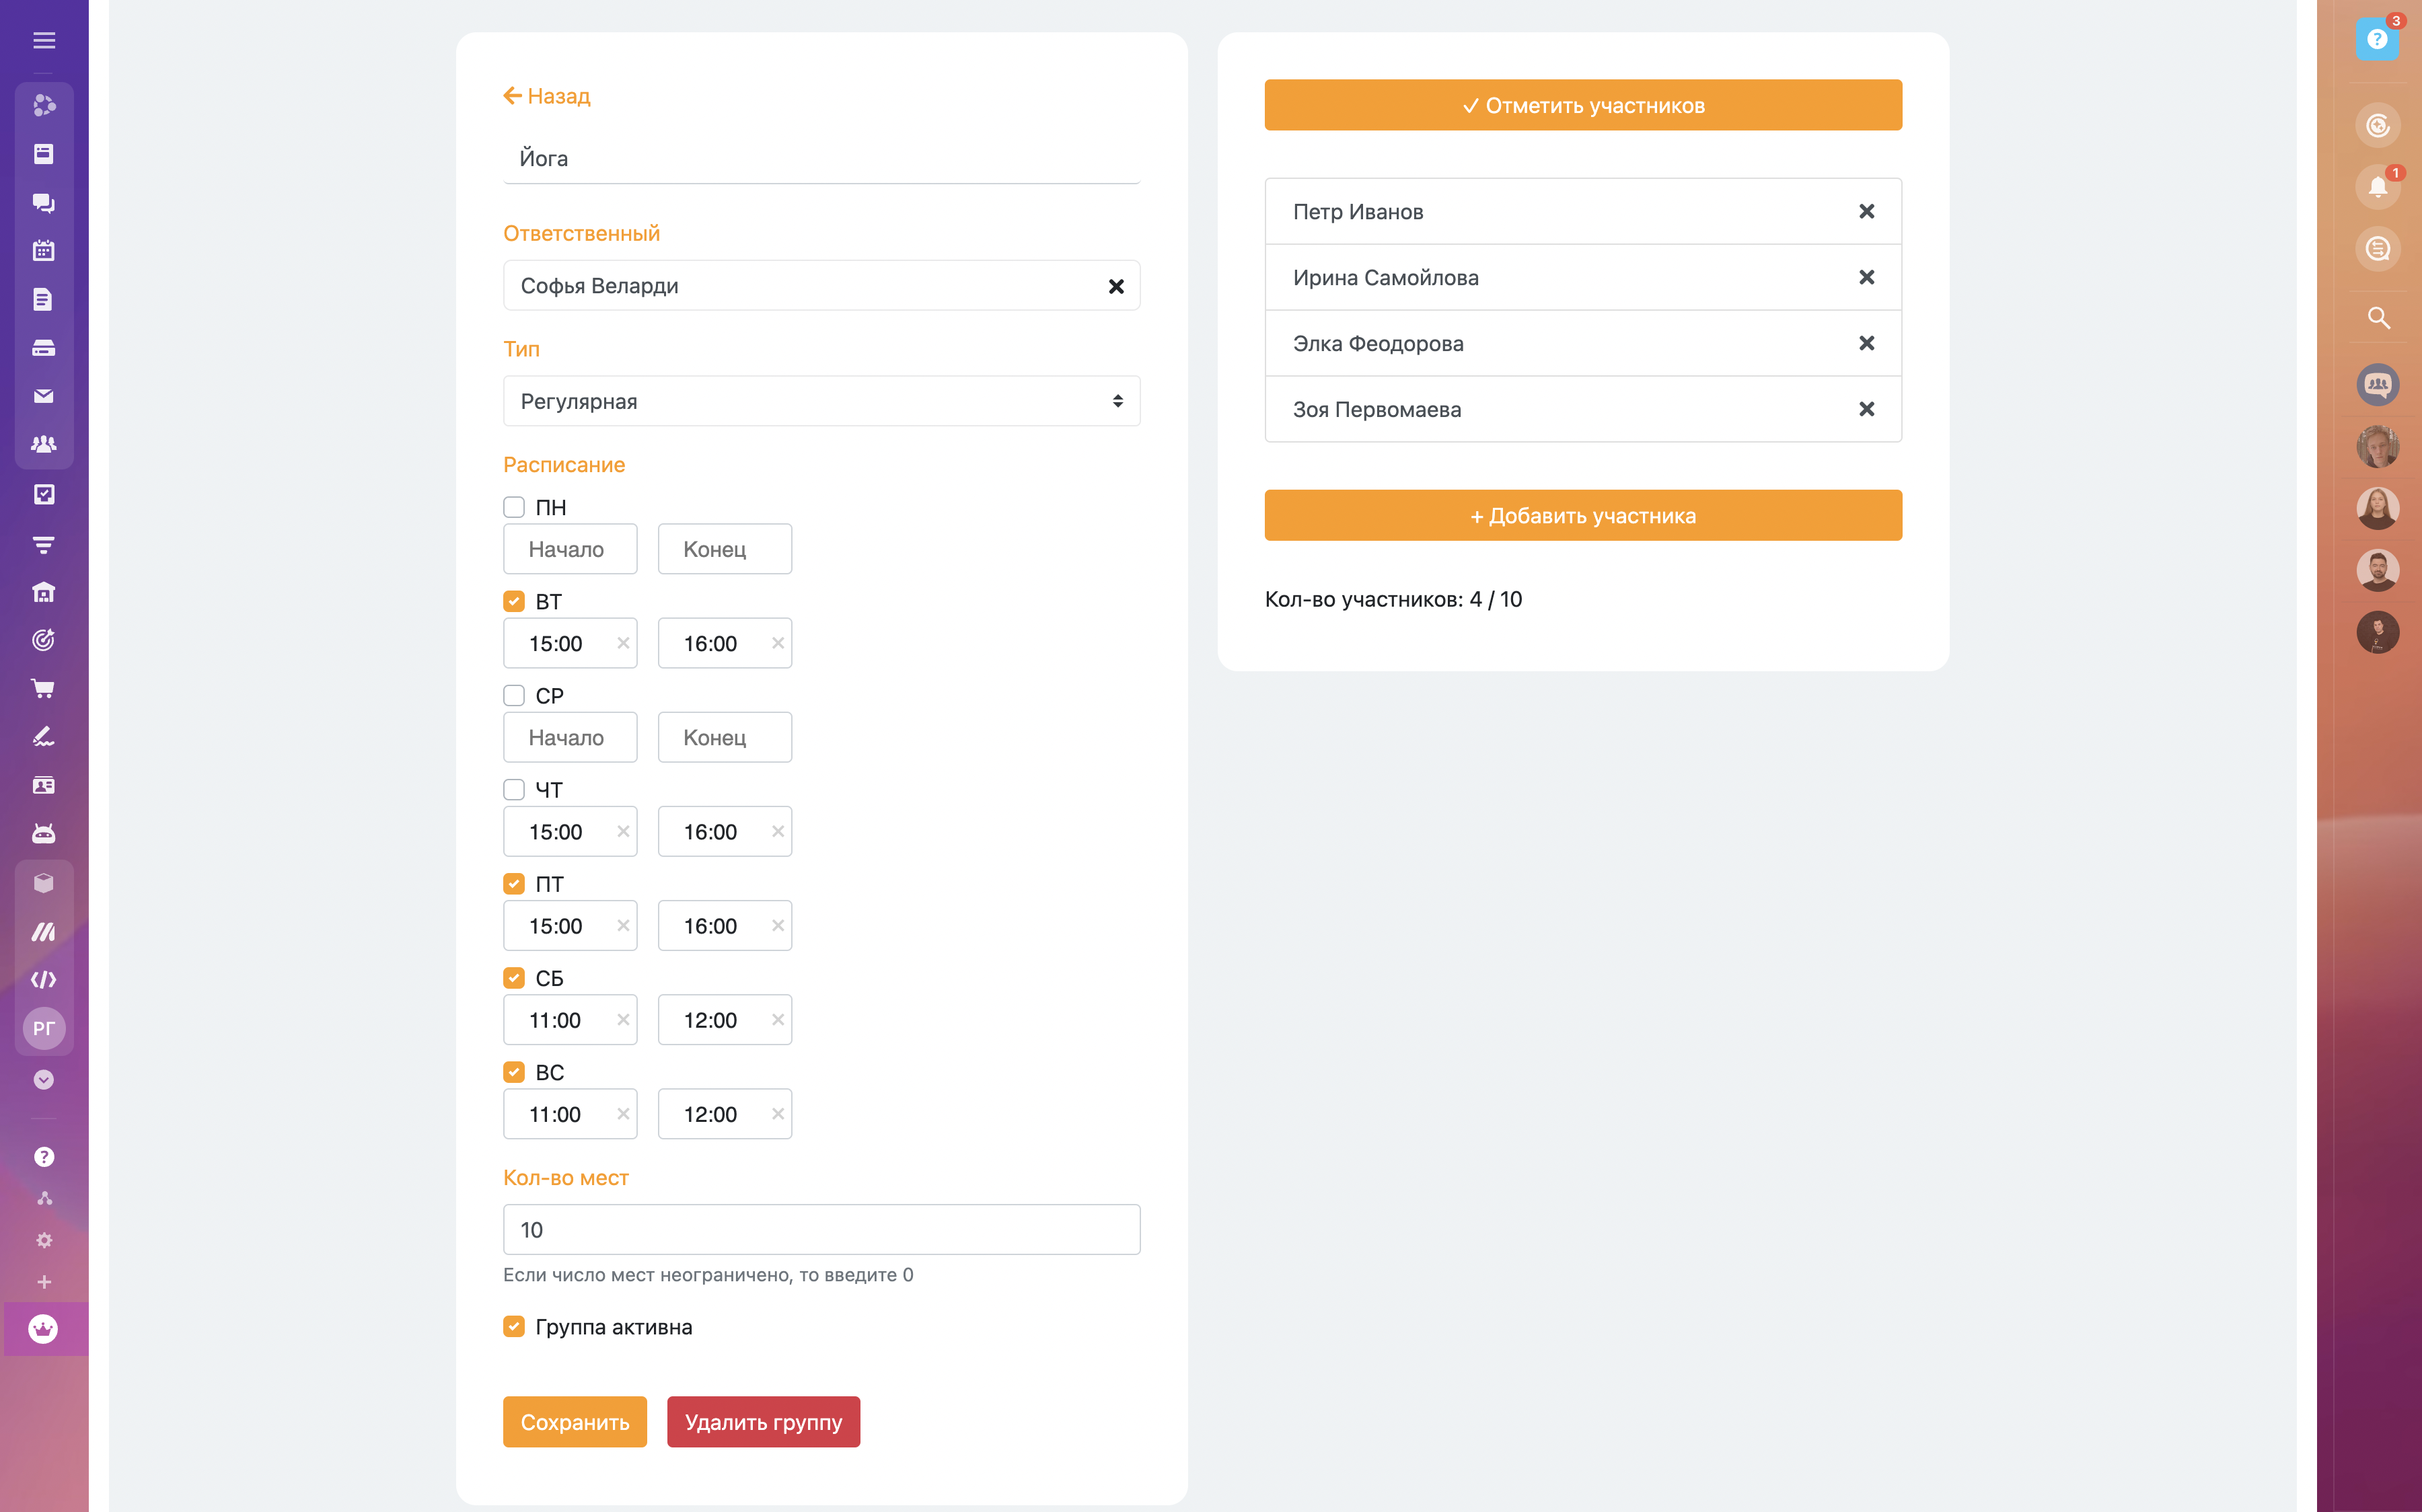
Task: Open the calendar icon in sidebar
Action: point(43,251)
